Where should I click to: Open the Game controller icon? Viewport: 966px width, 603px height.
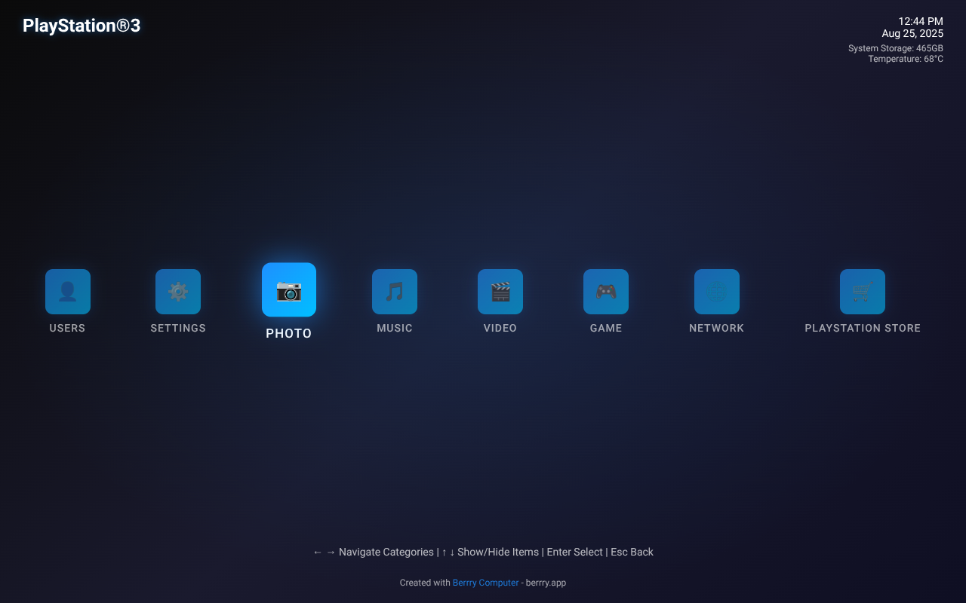point(606,292)
